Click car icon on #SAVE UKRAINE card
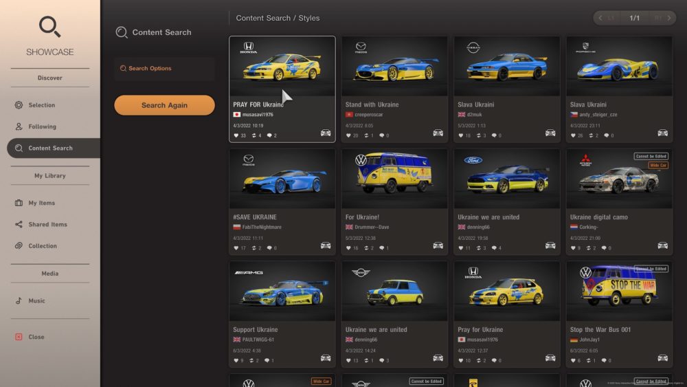Screen dimensions: 687x387 tap(326, 245)
